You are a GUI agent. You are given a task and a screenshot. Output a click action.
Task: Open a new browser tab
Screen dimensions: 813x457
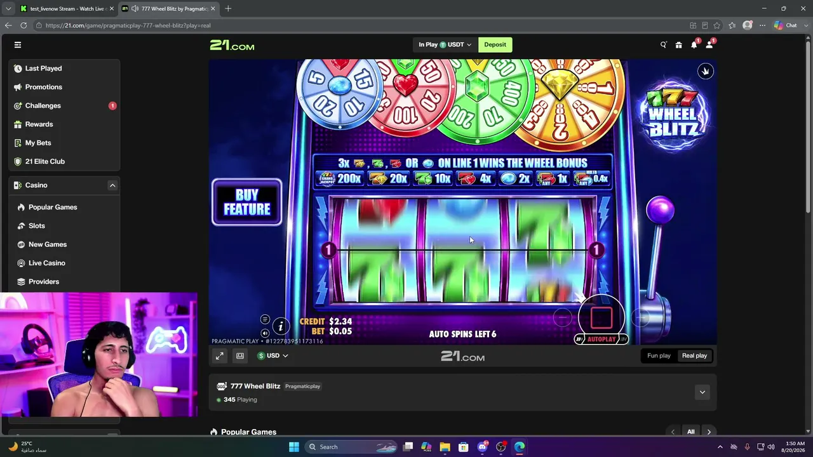pyautogui.click(x=228, y=8)
